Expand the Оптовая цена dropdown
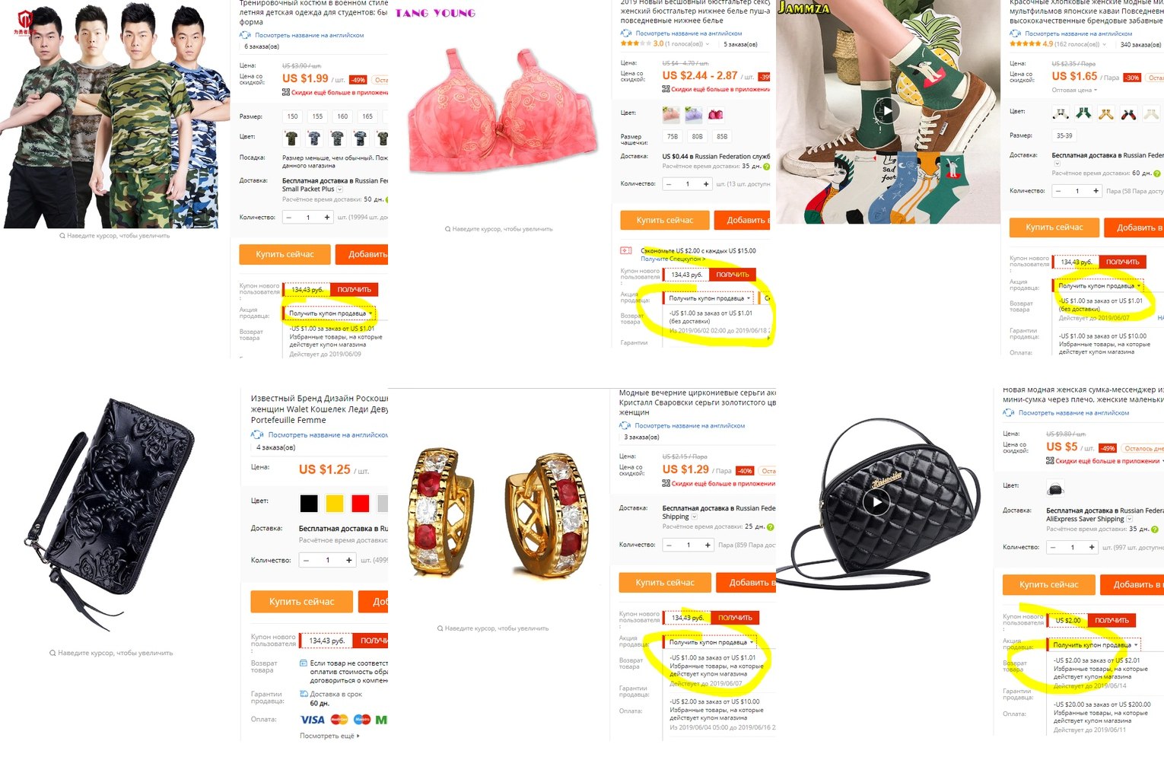The height and width of the screenshot is (776, 1164). [x=1074, y=90]
